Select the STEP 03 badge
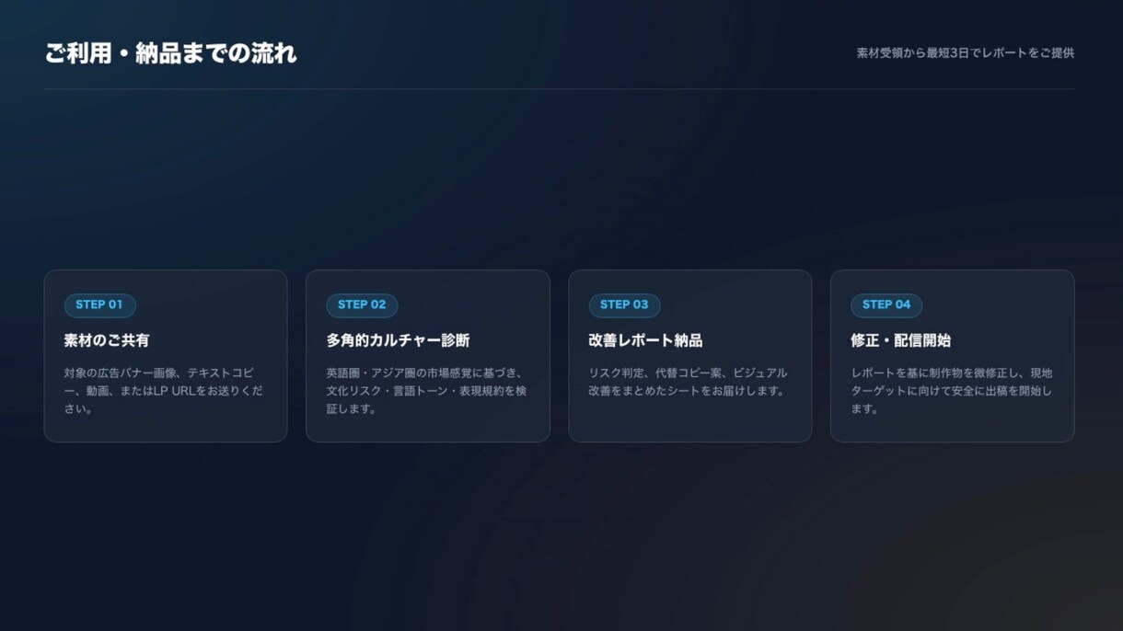Image resolution: width=1123 pixels, height=631 pixels. click(624, 305)
